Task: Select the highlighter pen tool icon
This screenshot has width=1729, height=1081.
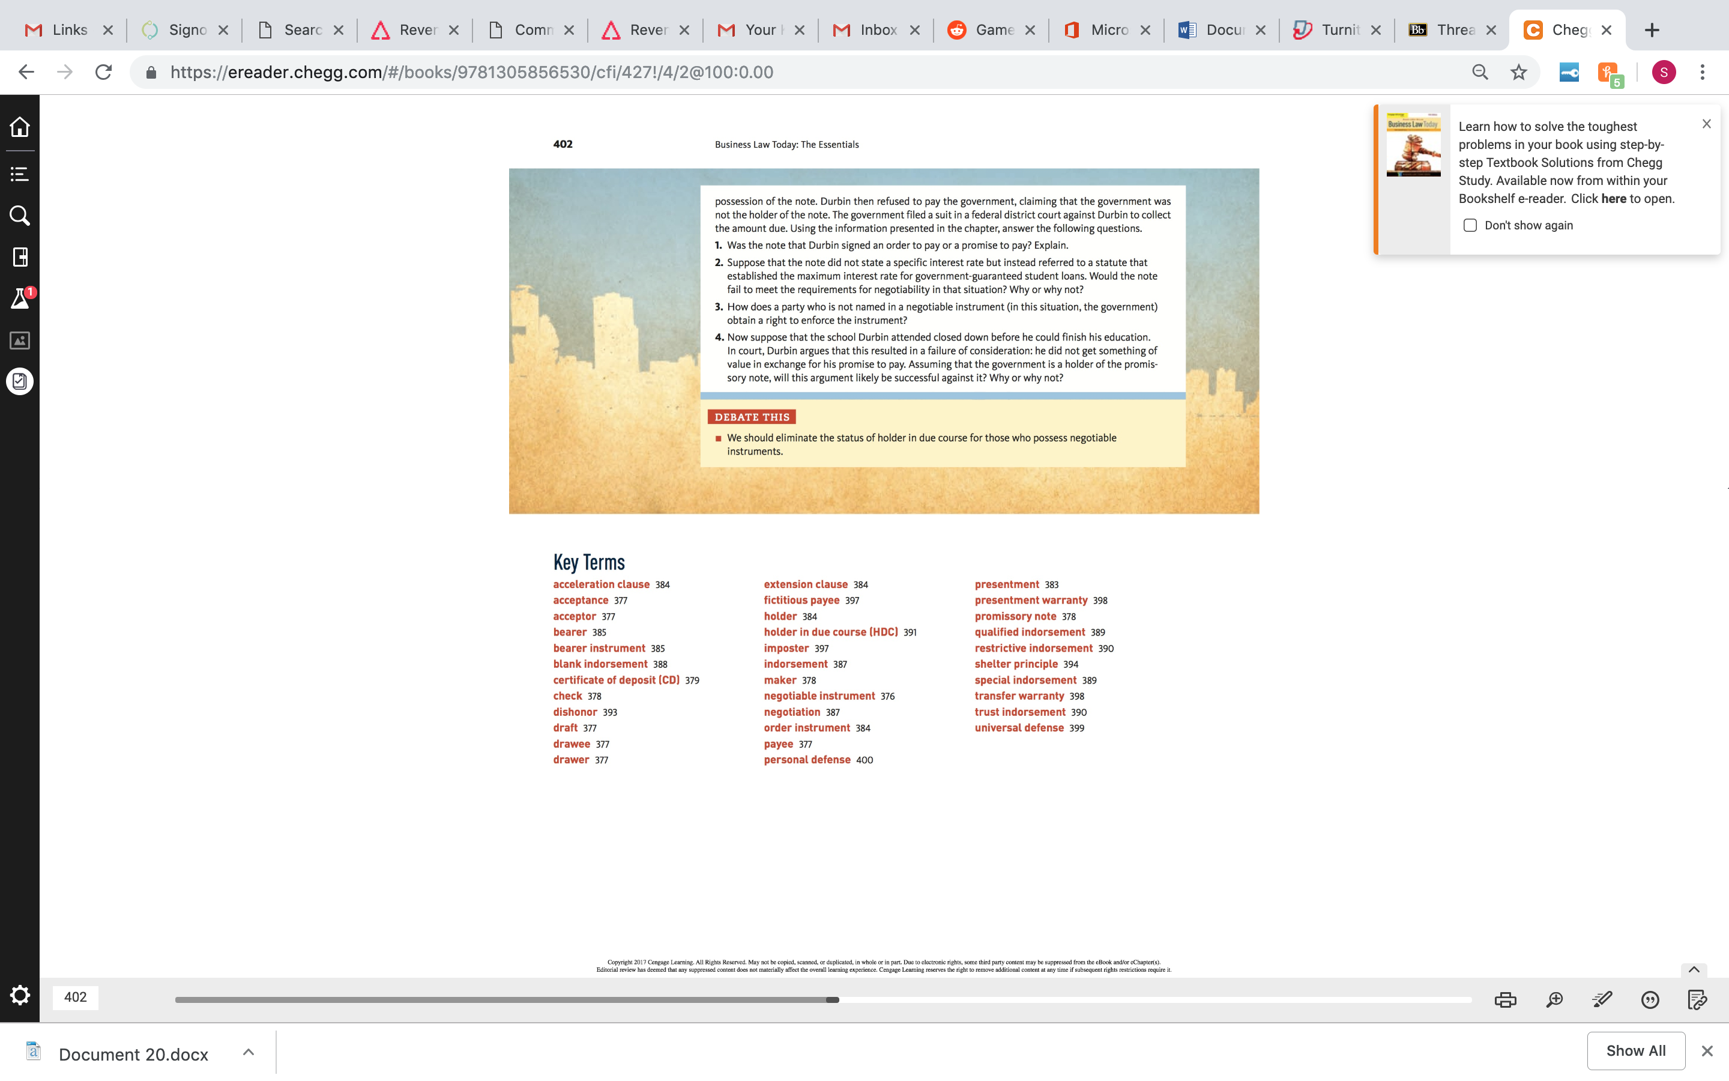Action: (x=1602, y=999)
